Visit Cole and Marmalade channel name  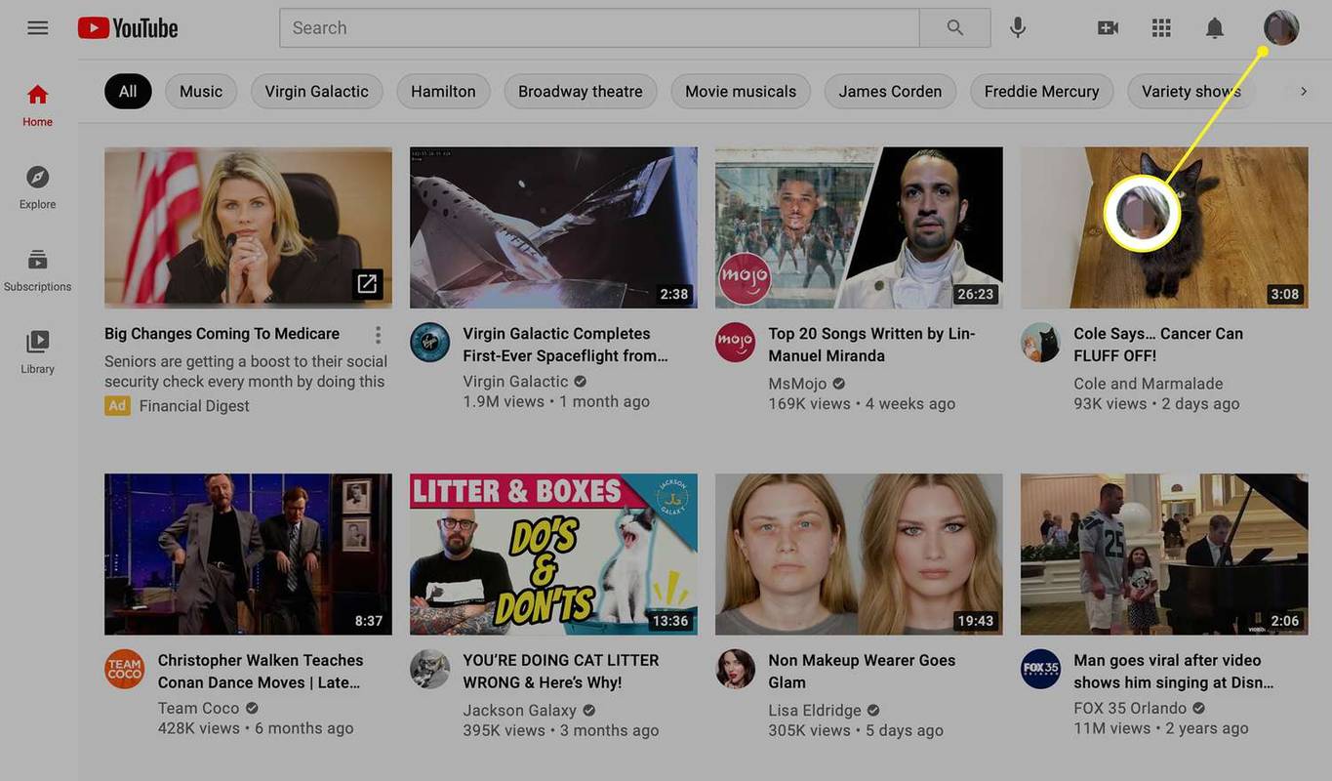point(1149,384)
